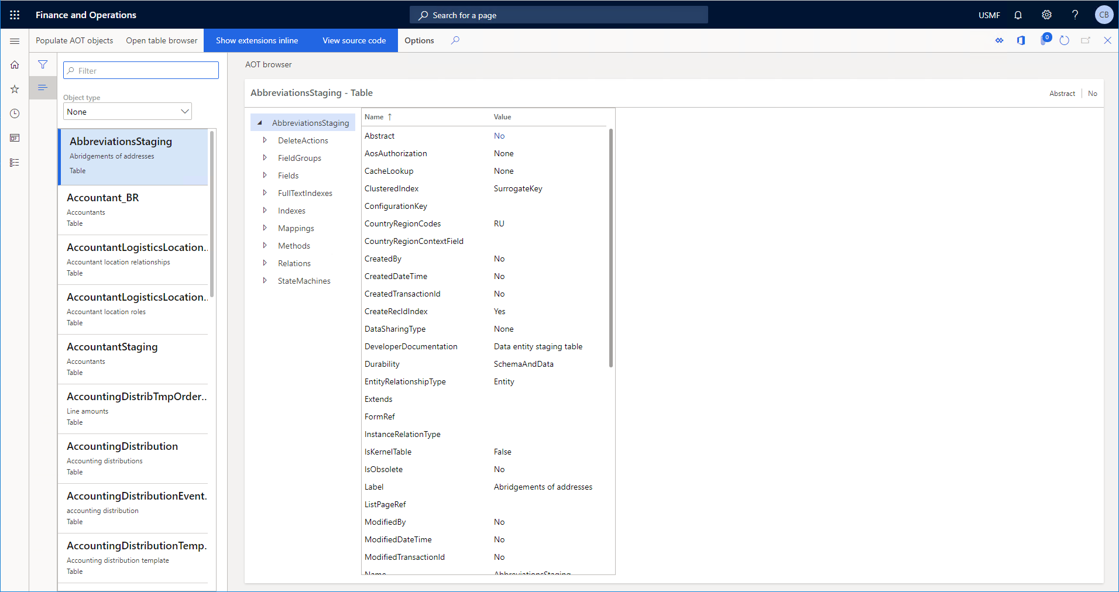The height and width of the screenshot is (592, 1119).
Task: Open the CB user profile avatar
Action: (1104, 15)
